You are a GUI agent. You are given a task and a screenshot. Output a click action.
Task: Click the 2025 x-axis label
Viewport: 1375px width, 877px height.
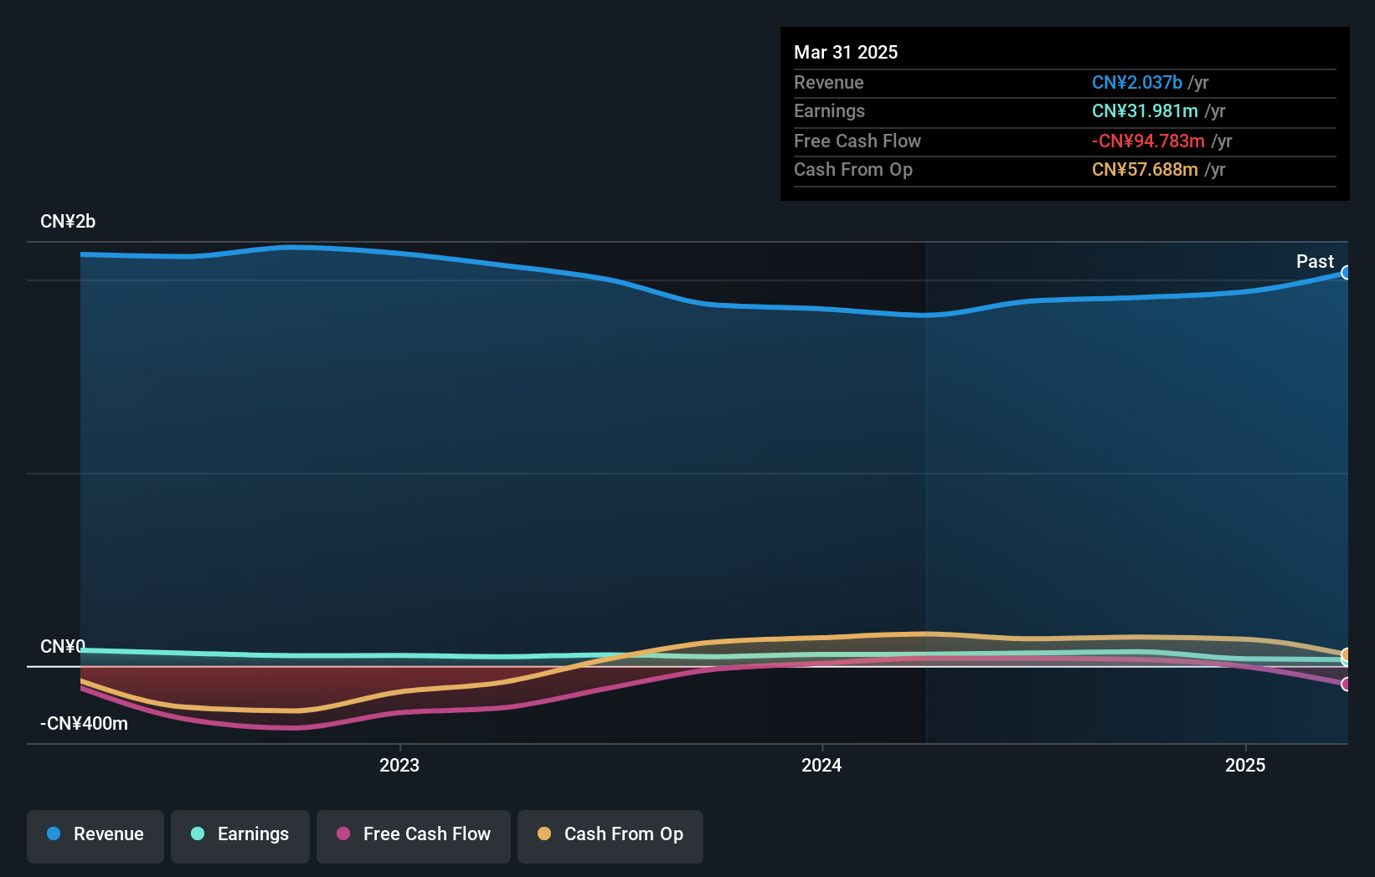[x=1245, y=765]
